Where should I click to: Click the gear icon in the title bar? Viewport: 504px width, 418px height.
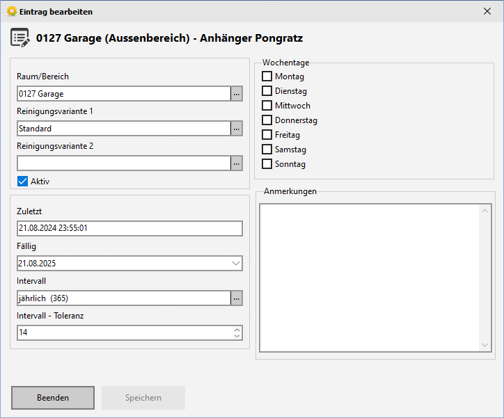(x=12, y=12)
